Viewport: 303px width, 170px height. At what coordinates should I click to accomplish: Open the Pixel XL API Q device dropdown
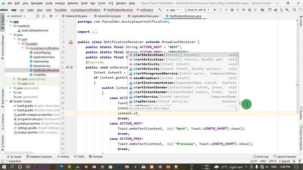(x=196, y=9)
